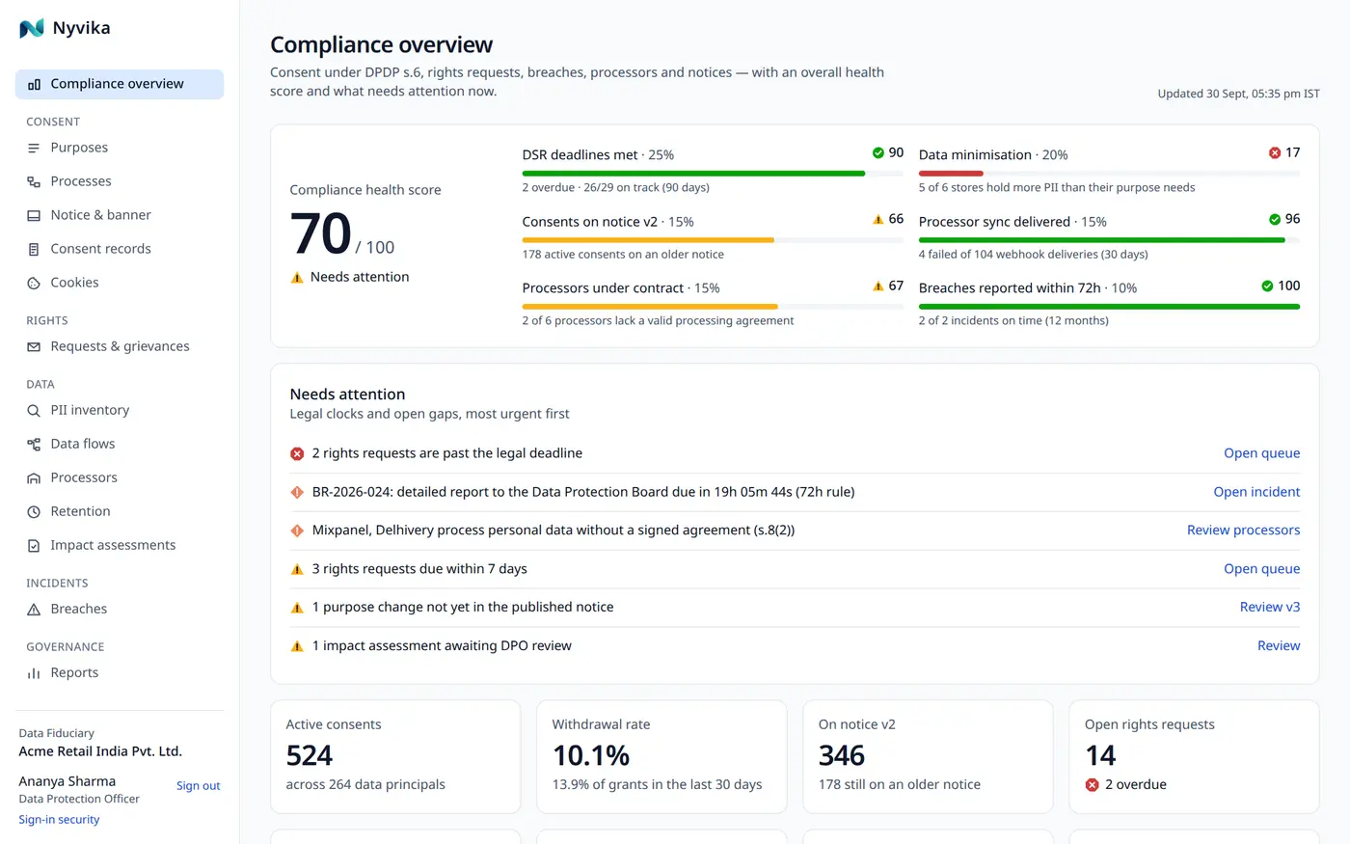Open PII inventory page
Viewport: 1350px width, 844px height.
coord(120,410)
